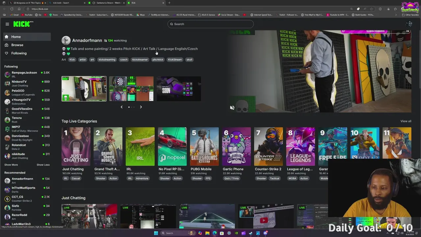Select the 'artist' tag
Image resolution: width=421 pixels, height=237 pixels.
pyautogui.click(x=83, y=60)
